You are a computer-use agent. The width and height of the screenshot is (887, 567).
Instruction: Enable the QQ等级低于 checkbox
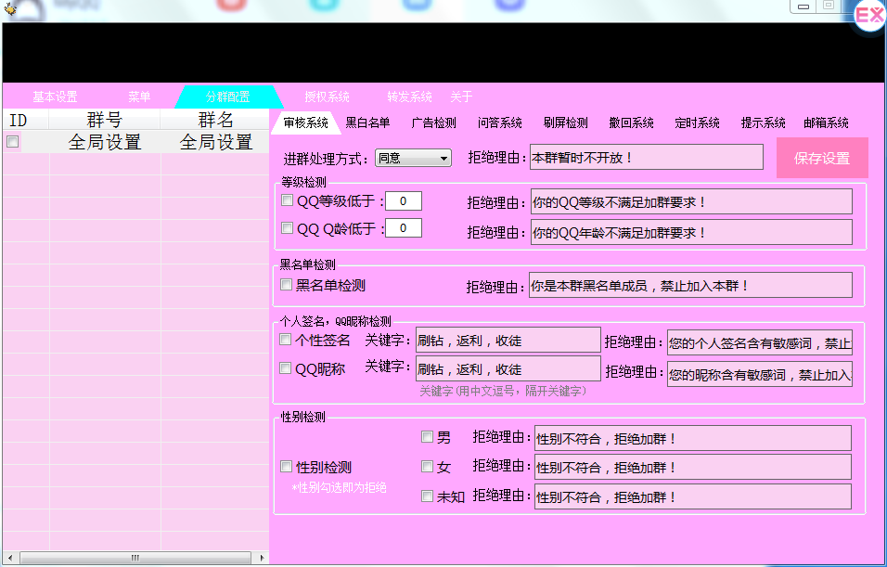point(286,200)
